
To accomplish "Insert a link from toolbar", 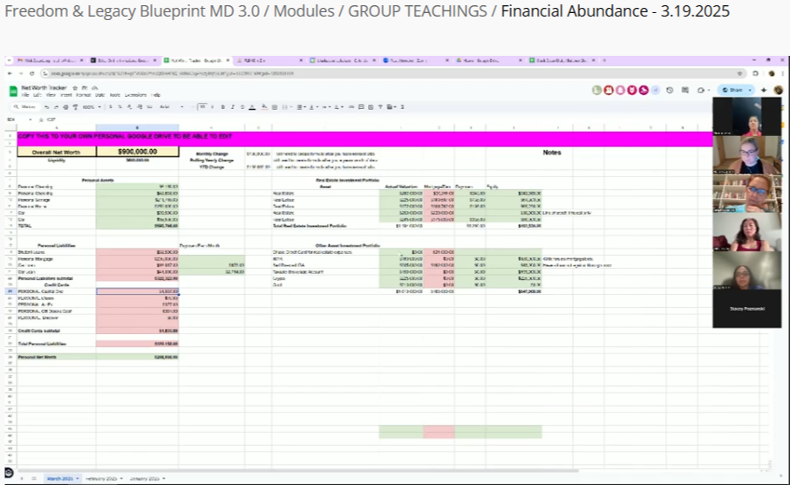I will pos(351,107).
